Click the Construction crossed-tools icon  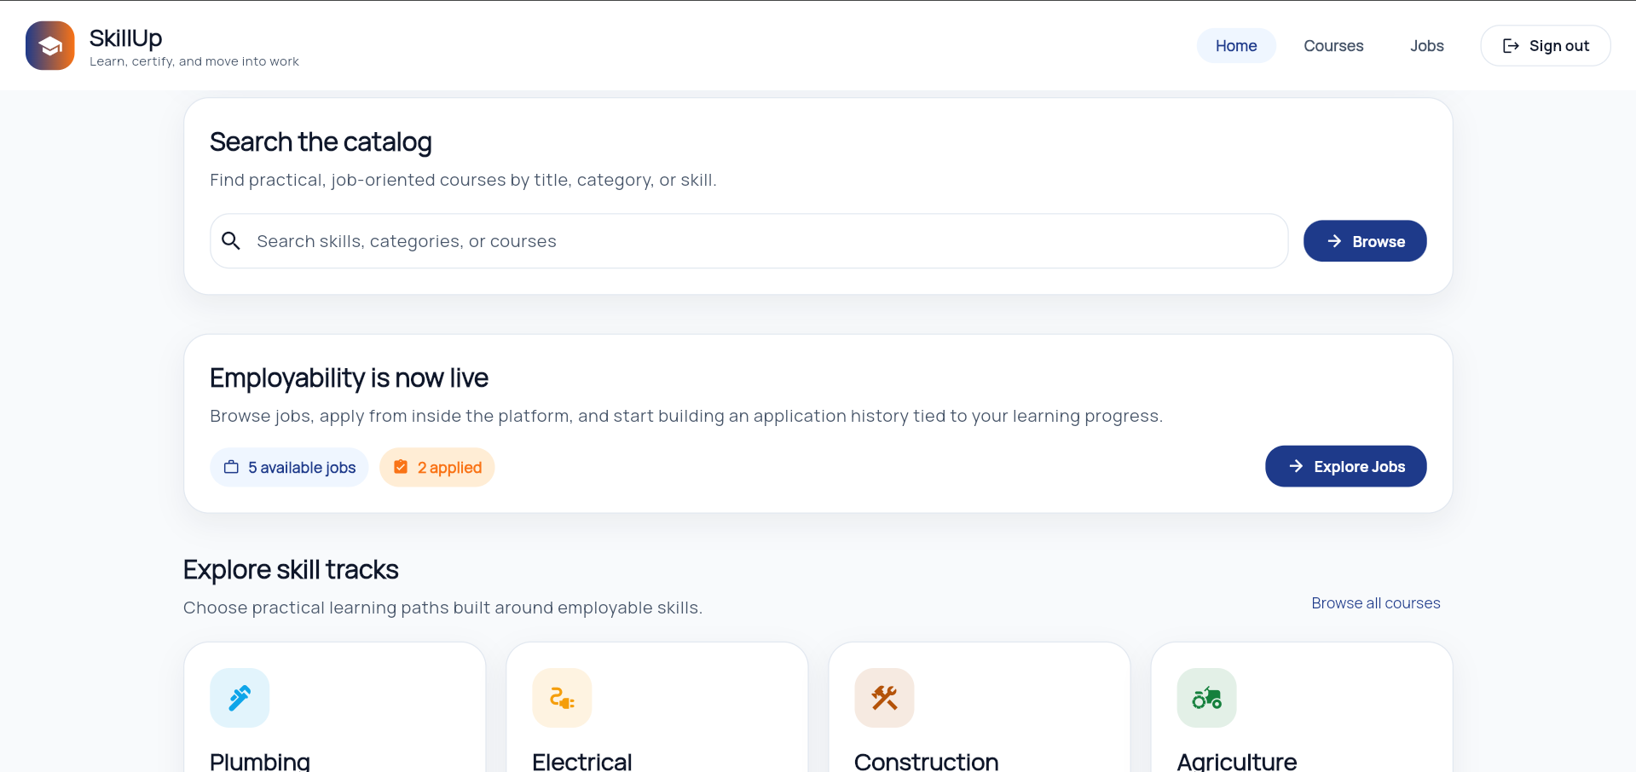point(883,697)
